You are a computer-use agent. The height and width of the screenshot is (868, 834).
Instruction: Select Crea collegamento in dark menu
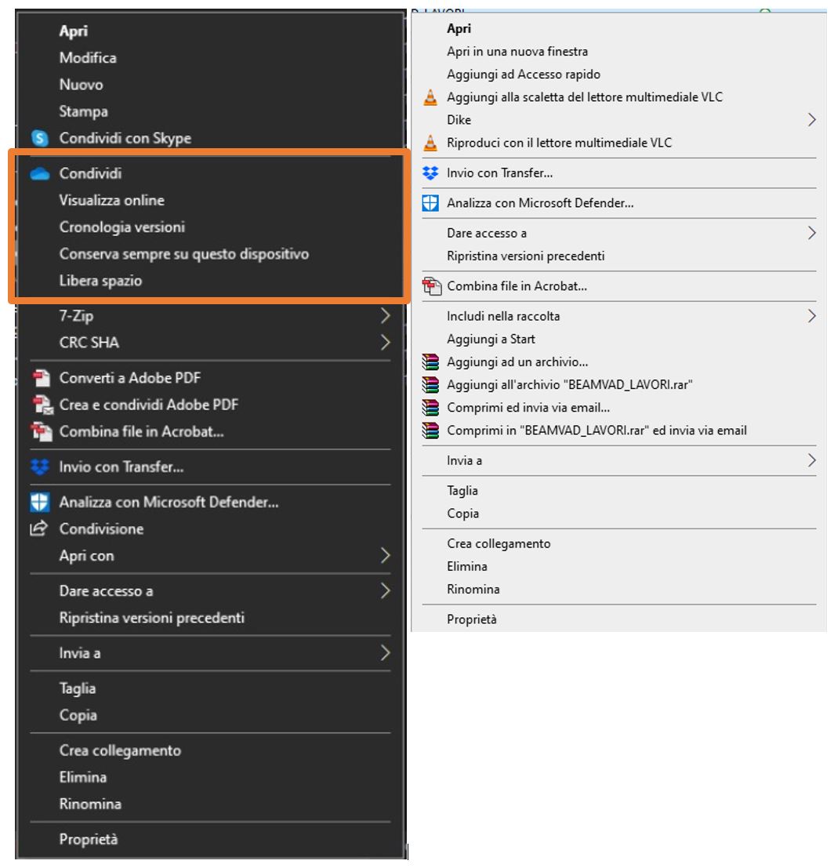click(x=120, y=750)
